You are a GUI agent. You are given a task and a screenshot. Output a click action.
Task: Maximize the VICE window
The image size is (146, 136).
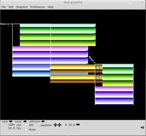point(138,3)
